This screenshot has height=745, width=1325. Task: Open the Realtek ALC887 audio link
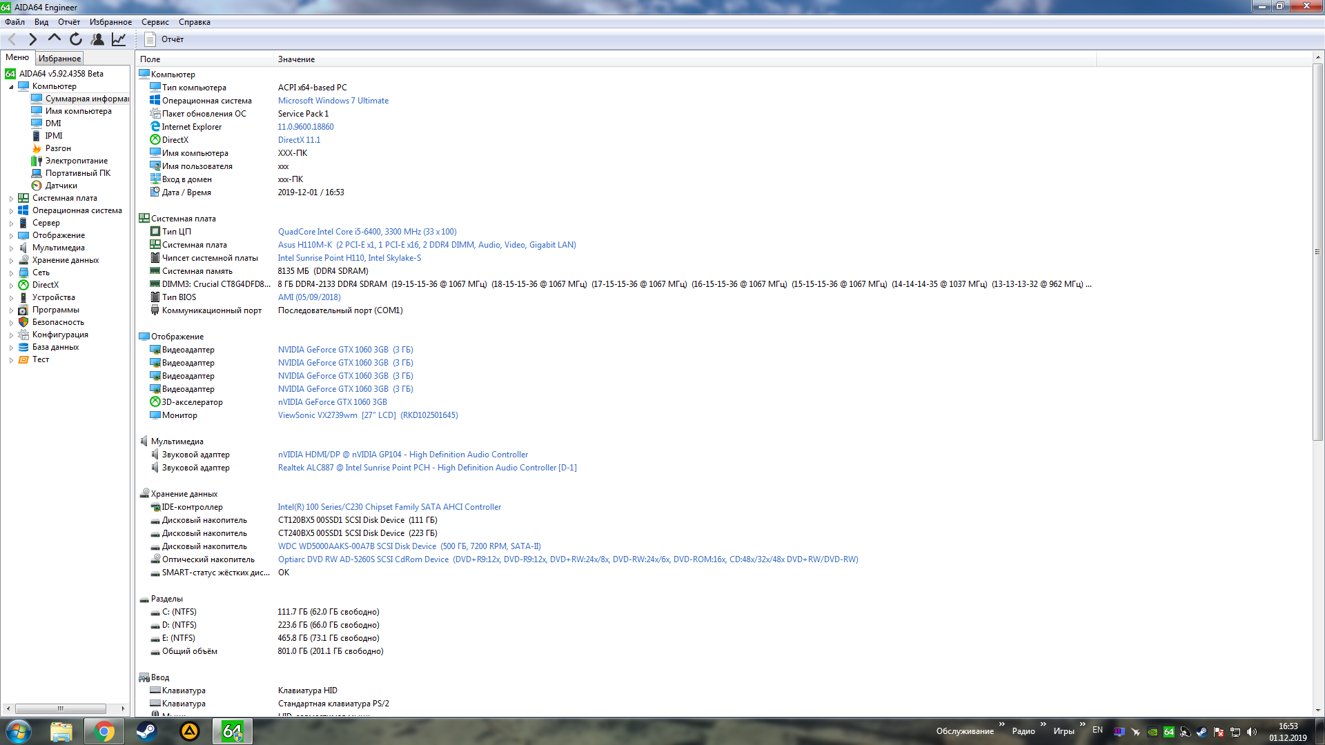[x=427, y=468]
